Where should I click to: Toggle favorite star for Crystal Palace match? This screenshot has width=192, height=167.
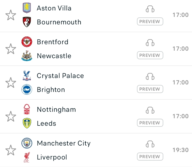tap(11, 83)
